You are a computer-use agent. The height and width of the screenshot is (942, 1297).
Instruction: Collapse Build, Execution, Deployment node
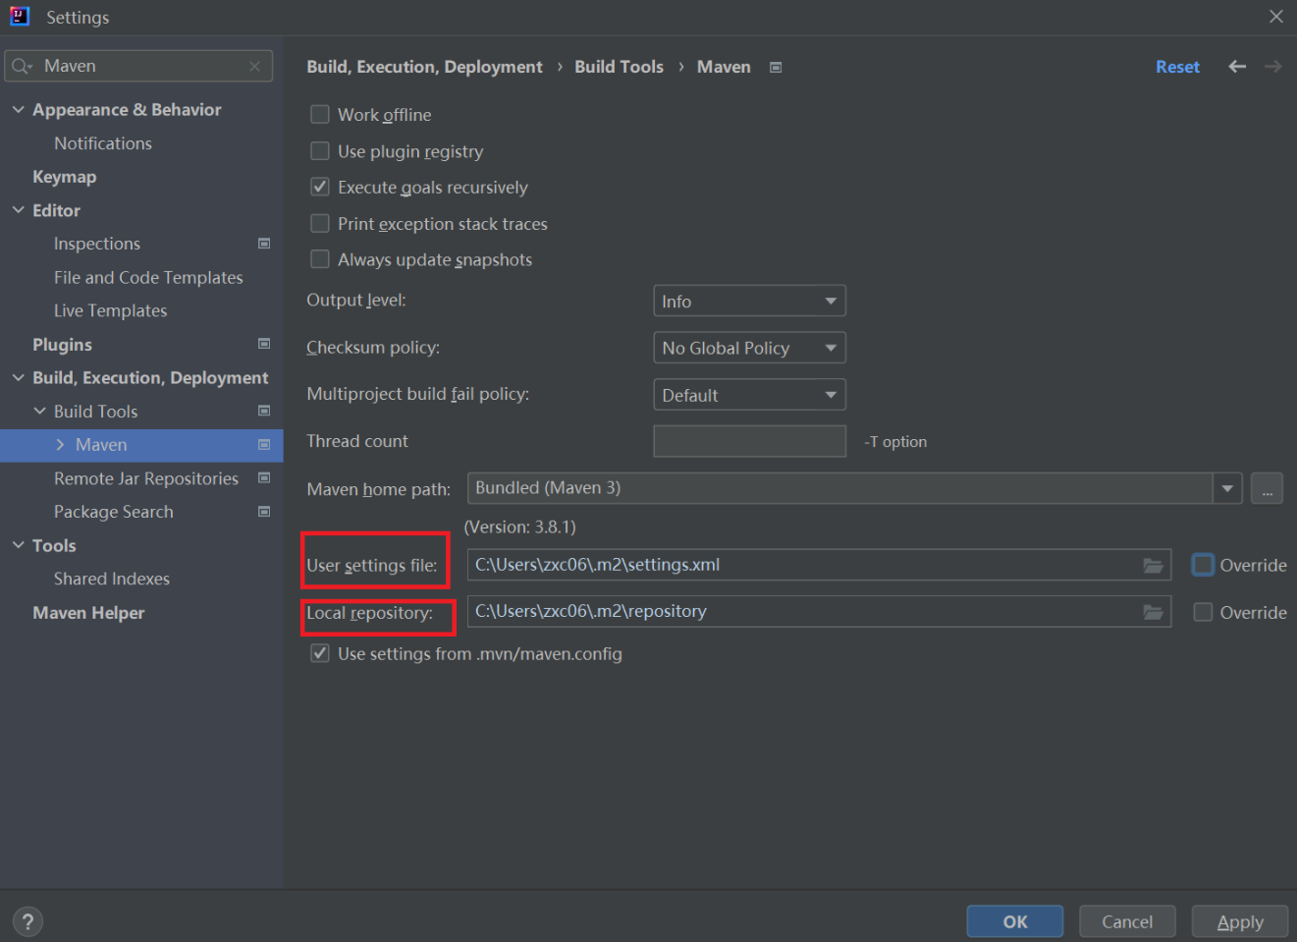19,377
